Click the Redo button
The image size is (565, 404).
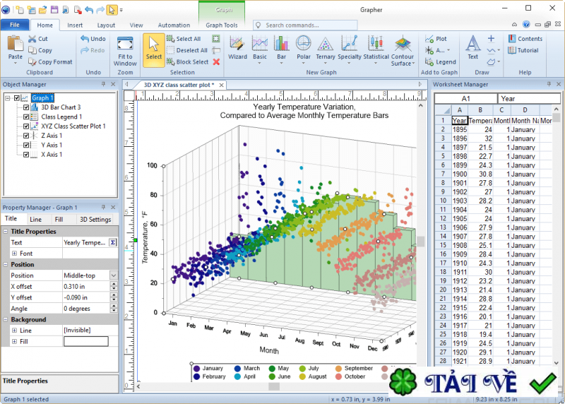pyautogui.click(x=93, y=50)
